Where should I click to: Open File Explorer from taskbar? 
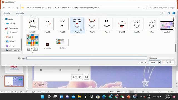(x=80, y=97)
